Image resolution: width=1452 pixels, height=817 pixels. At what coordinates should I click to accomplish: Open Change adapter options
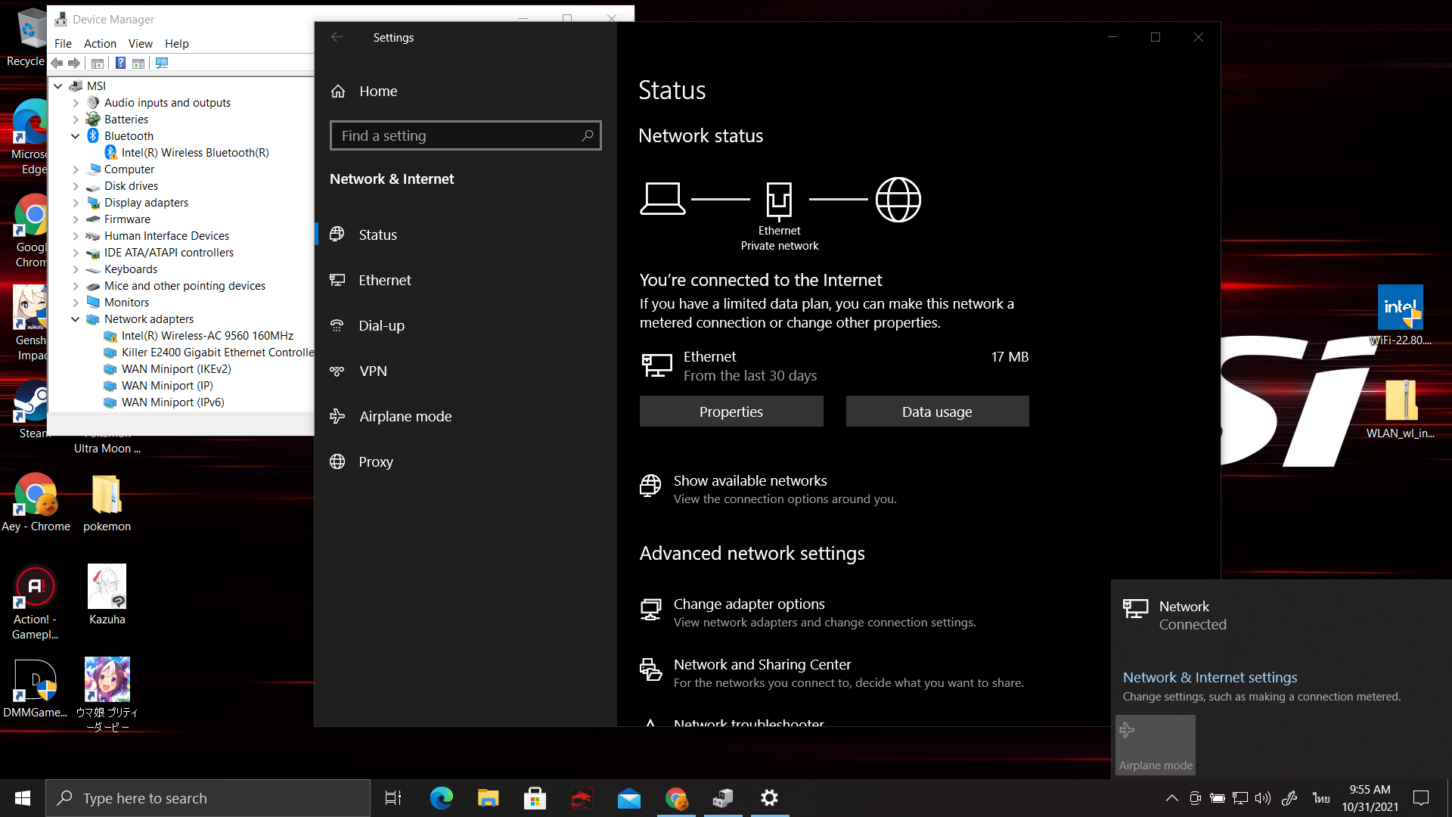tap(748, 604)
